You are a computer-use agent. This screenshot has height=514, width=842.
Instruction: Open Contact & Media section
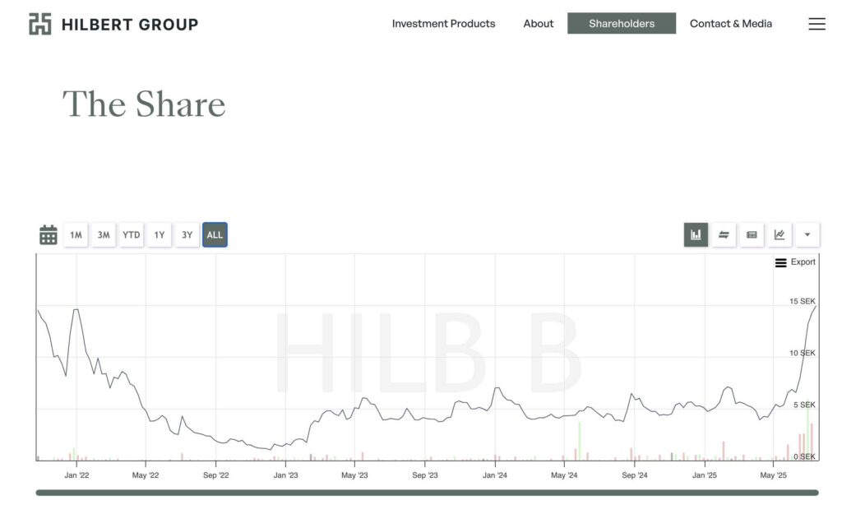(730, 23)
